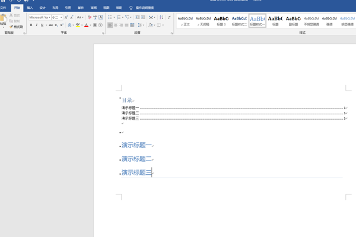Image resolution: width=356 pixels, height=237 pixels.
Task: Insert a bulleted list
Action: pos(110,17)
